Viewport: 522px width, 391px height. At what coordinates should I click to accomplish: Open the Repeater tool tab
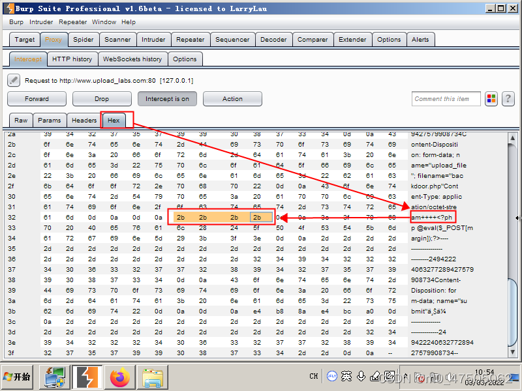191,40
